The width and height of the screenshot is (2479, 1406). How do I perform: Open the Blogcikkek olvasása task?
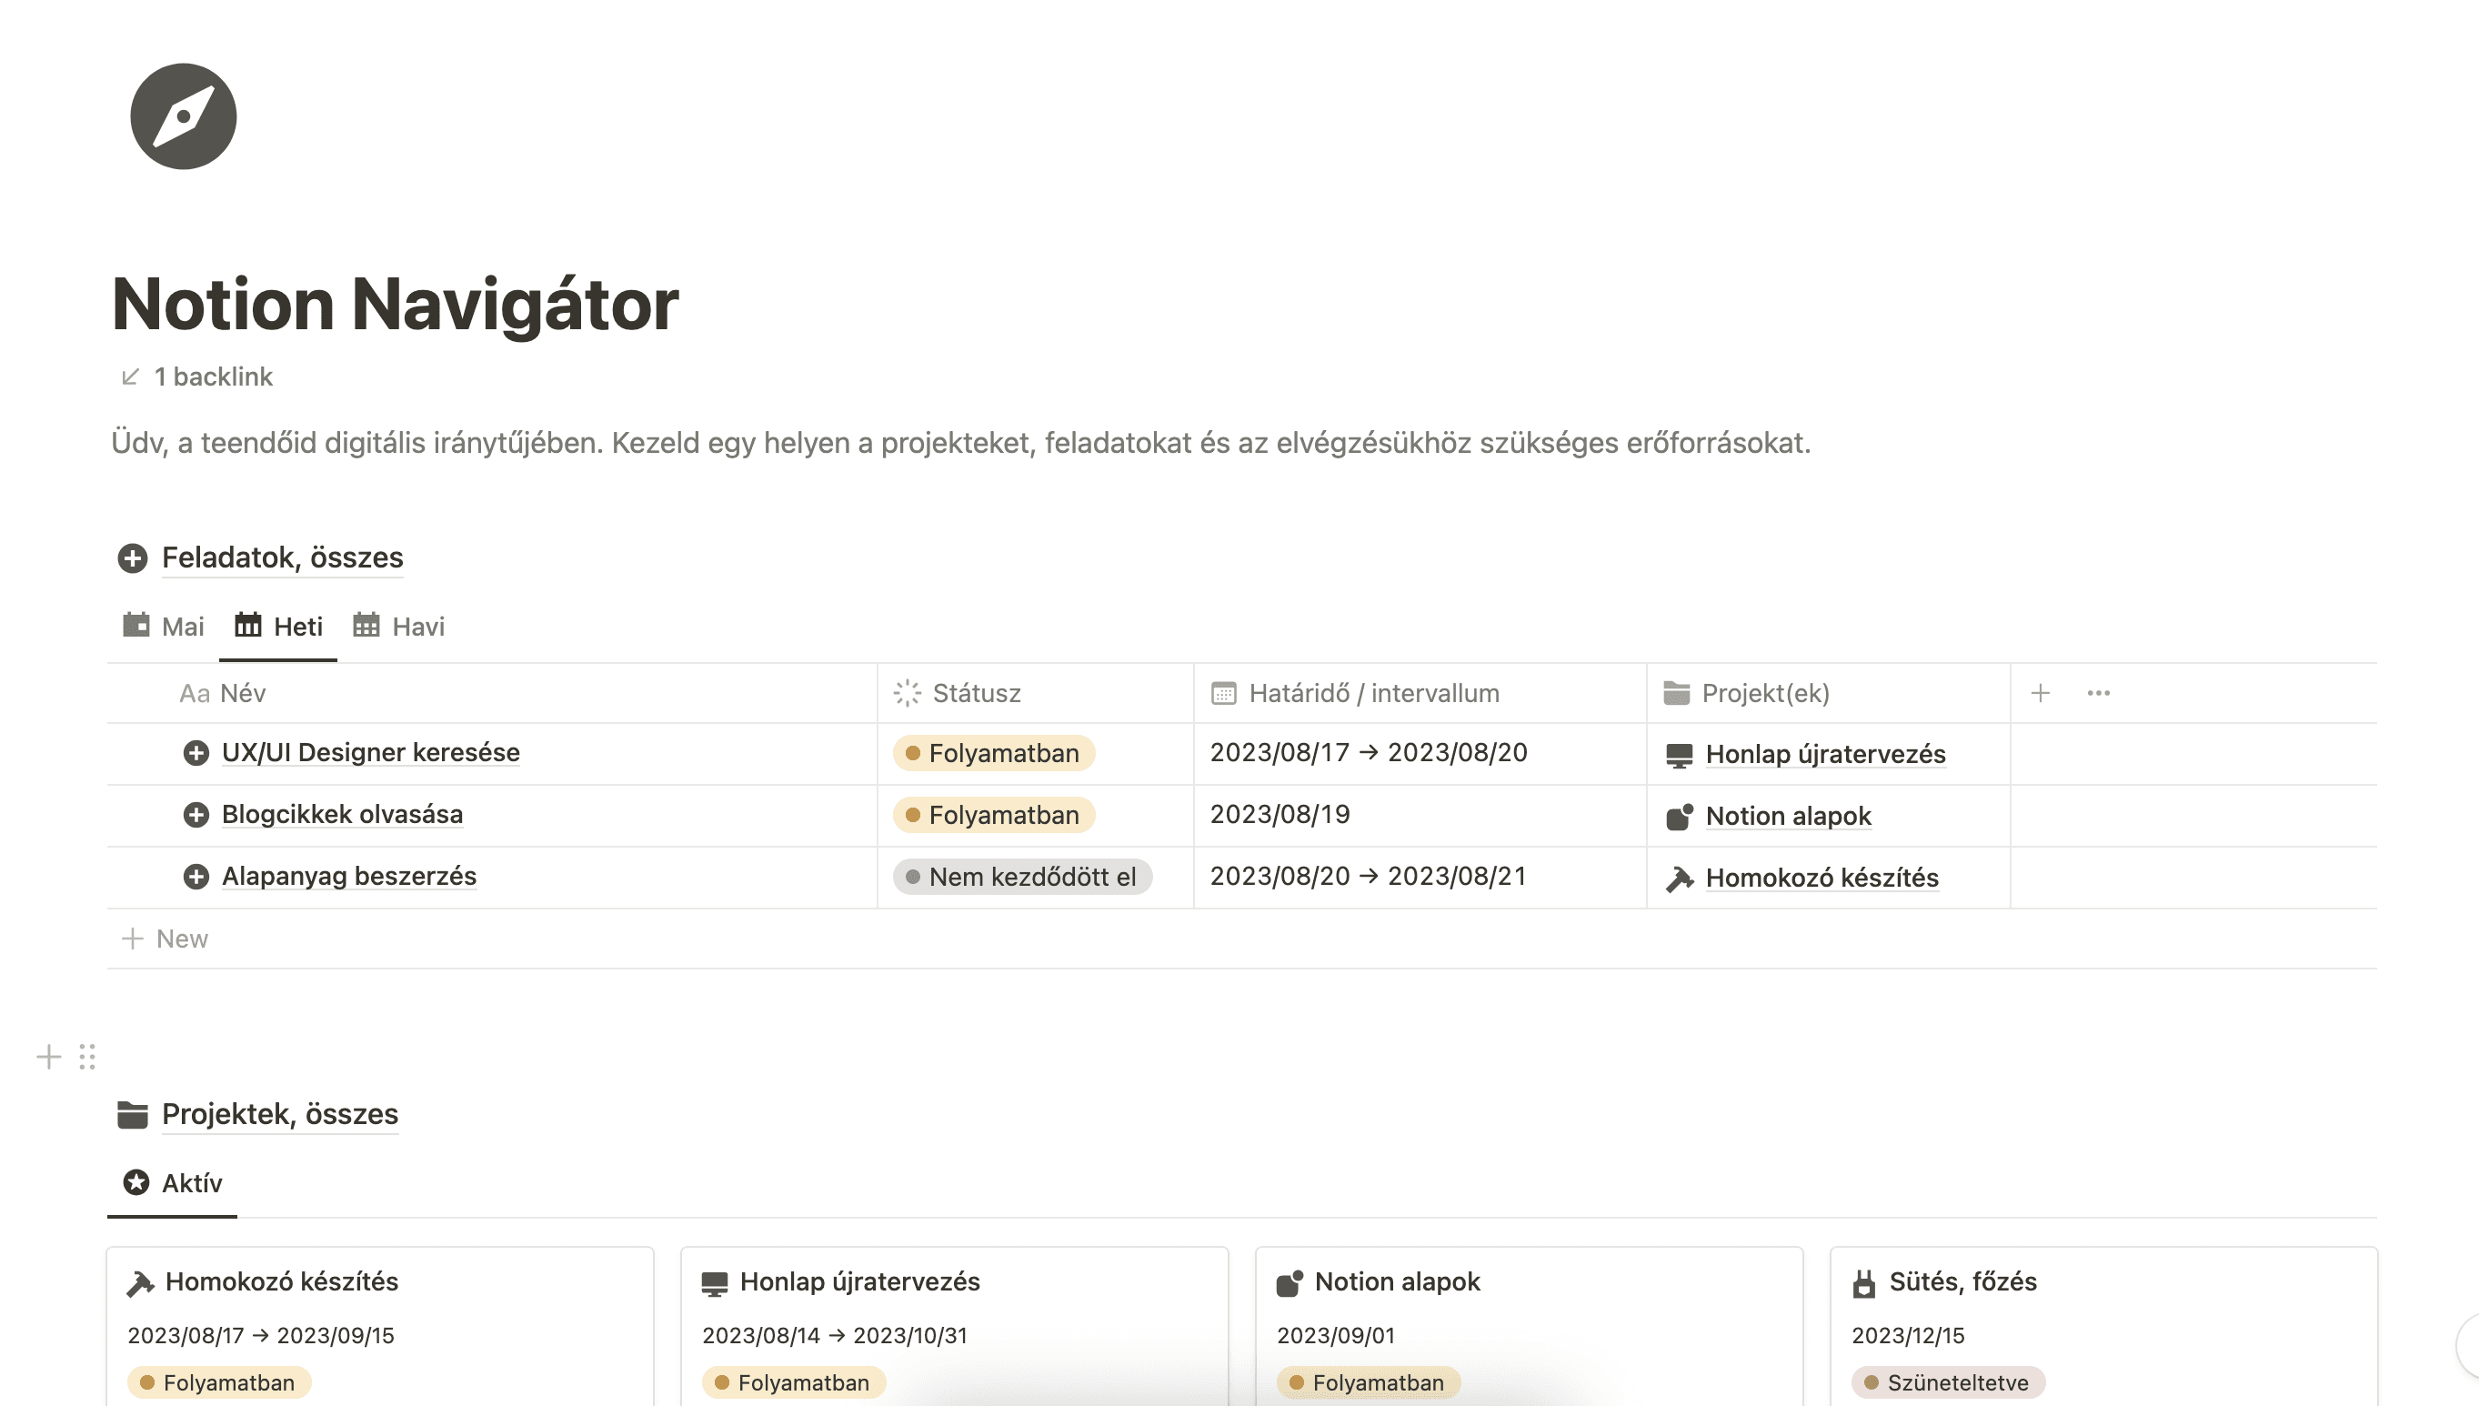coord(343,814)
